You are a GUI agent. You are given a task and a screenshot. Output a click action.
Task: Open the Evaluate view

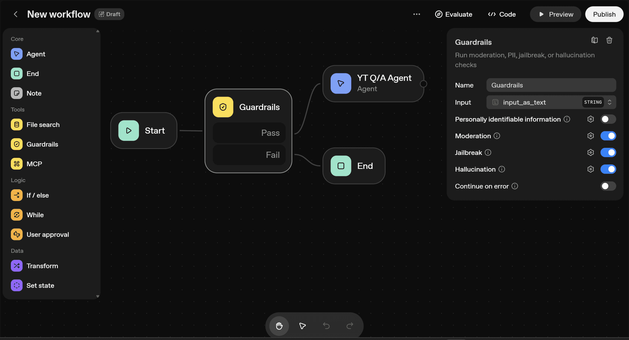[x=454, y=14]
